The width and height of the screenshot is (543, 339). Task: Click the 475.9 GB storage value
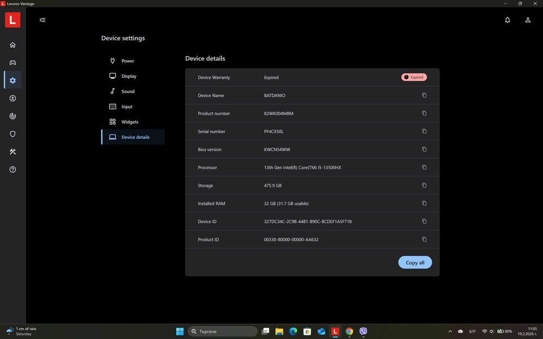coord(273,186)
